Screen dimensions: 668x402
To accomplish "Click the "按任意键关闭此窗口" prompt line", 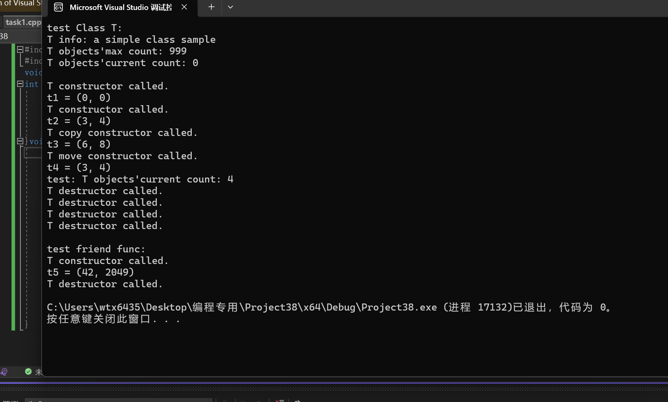I will (x=114, y=319).
